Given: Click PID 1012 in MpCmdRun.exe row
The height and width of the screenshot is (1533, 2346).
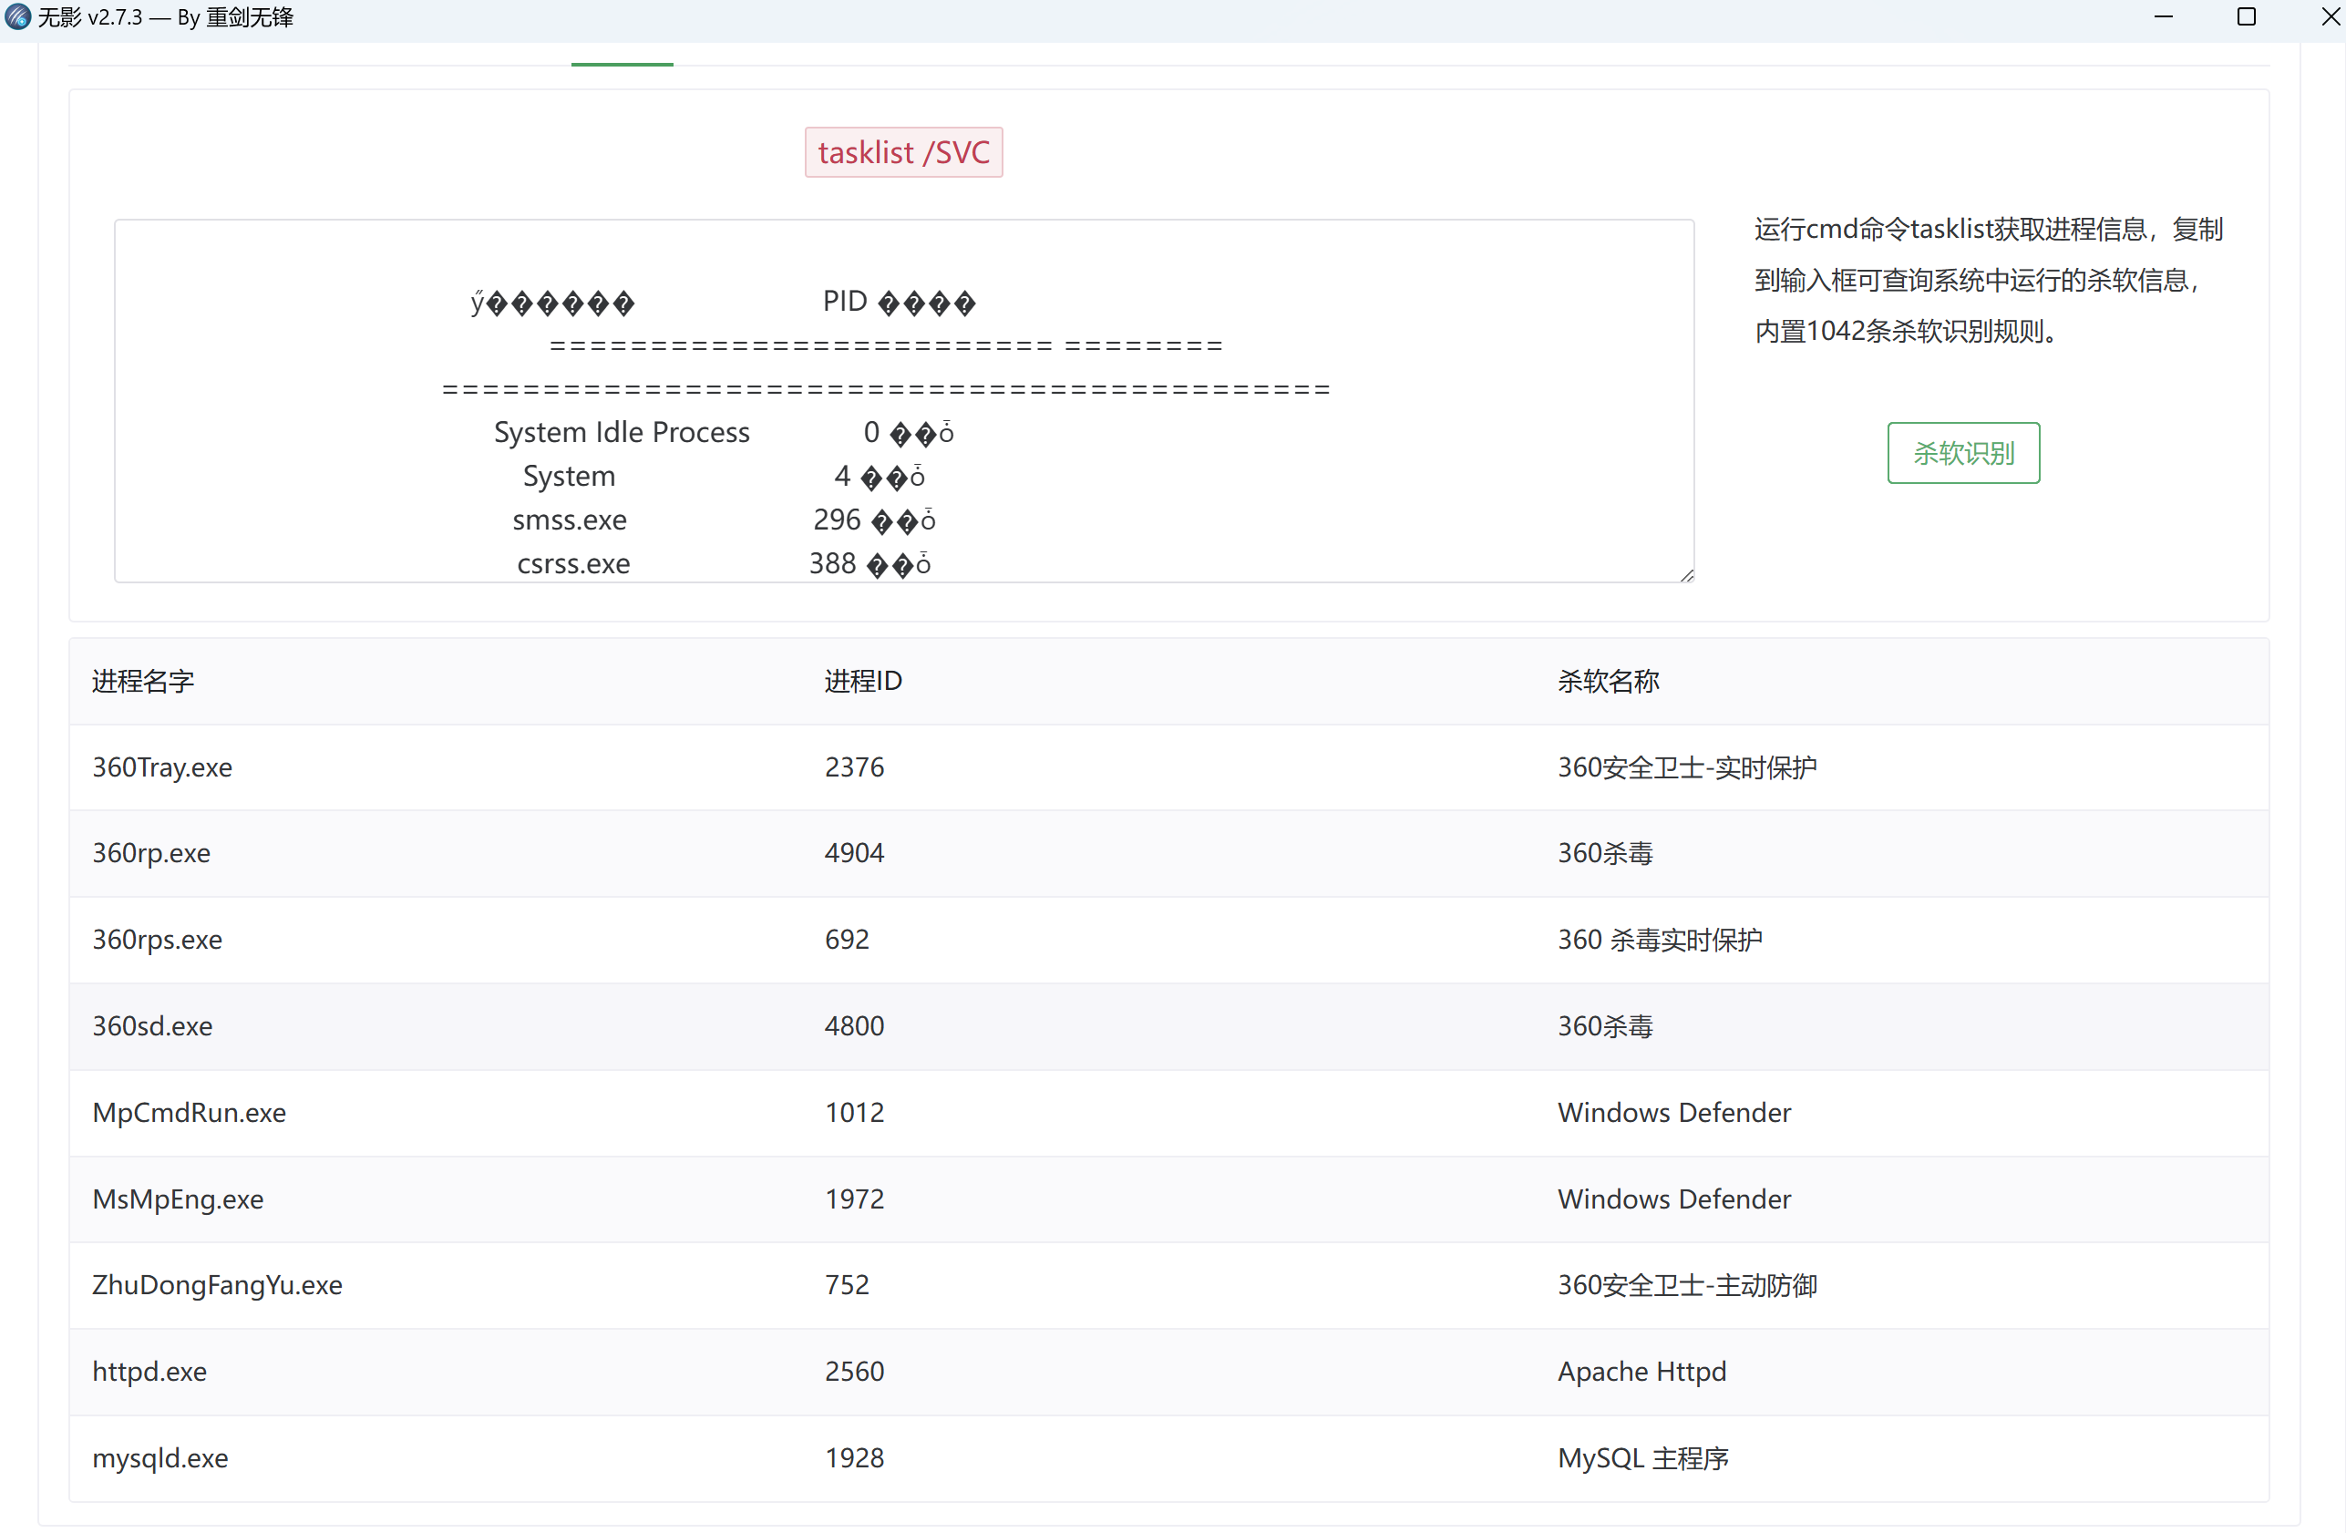Looking at the screenshot, I should pos(854,1112).
